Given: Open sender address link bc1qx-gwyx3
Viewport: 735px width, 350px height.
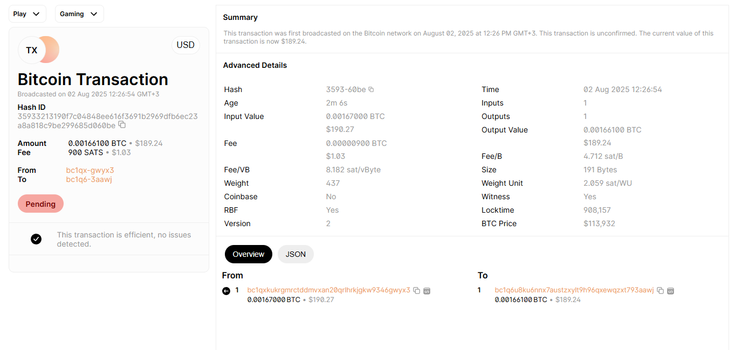Looking at the screenshot, I should (x=90, y=170).
